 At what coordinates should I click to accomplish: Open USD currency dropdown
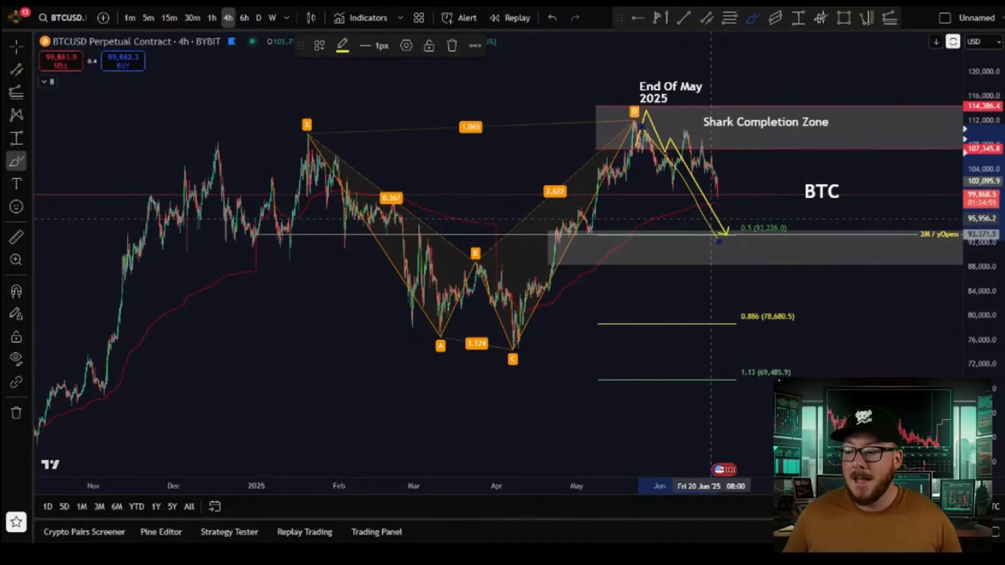pos(984,42)
